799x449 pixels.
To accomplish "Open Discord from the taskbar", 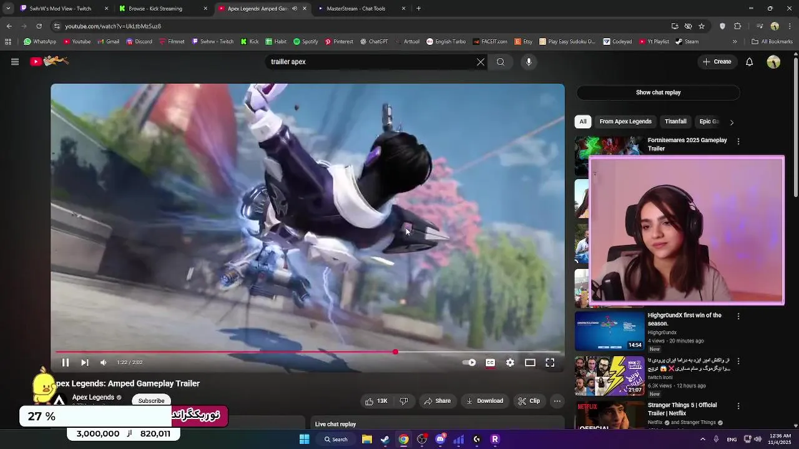I will 440,439.
